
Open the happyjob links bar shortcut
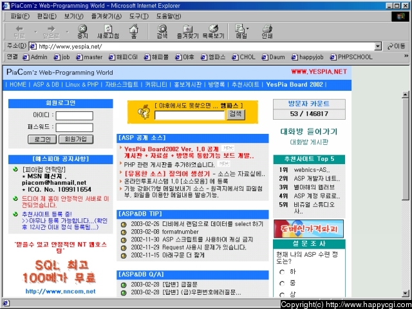[x=307, y=57]
